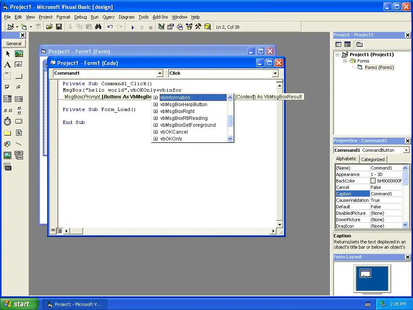Viewport: 413px width, 310px height.
Task: Click Caption property value field
Action: pos(386,194)
